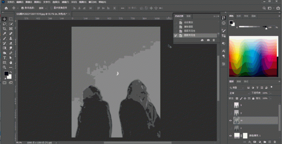The image size is (282, 144).
Task: Open the opacity 100% dropdown arrow
Action: point(270,93)
